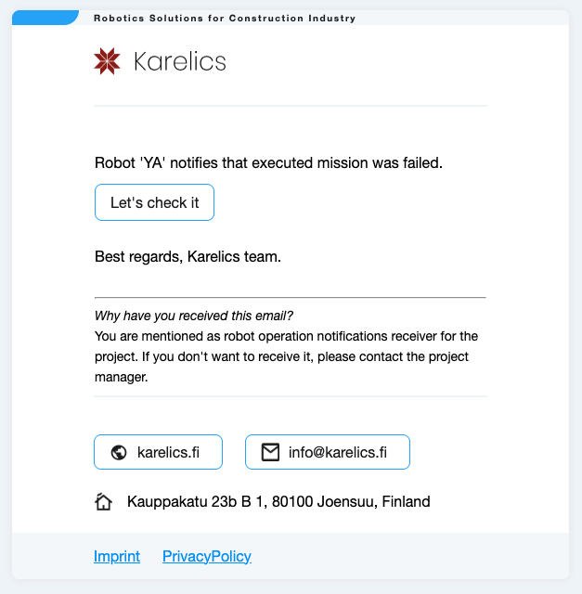Click the globe icon beside karelics.fi

[118, 453]
